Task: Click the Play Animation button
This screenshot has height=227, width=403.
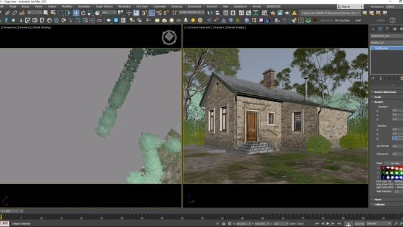Action: [327, 224]
